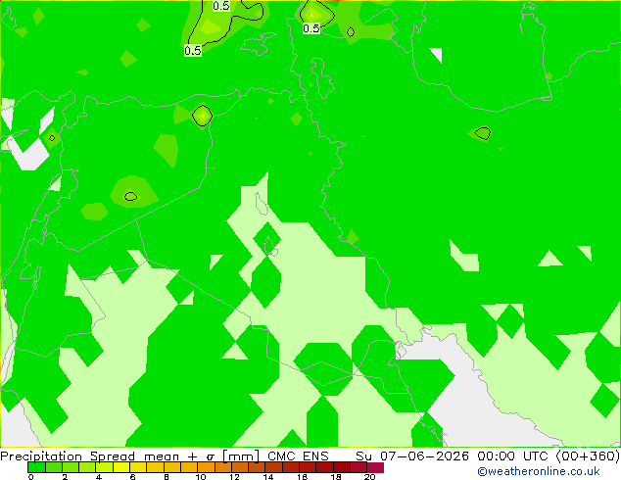Click the closed contour with yellow-green center on coastline
621x480 pixels.
tap(203, 116)
